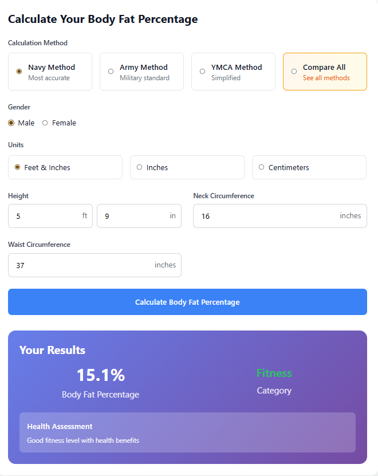
Task: Select Male gender radio button
Action: pyautogui.click(x=11, y=123)
